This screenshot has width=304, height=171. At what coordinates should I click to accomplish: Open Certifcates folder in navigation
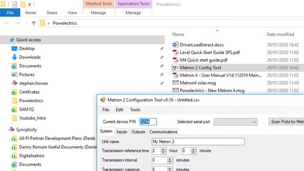[29, 92]
